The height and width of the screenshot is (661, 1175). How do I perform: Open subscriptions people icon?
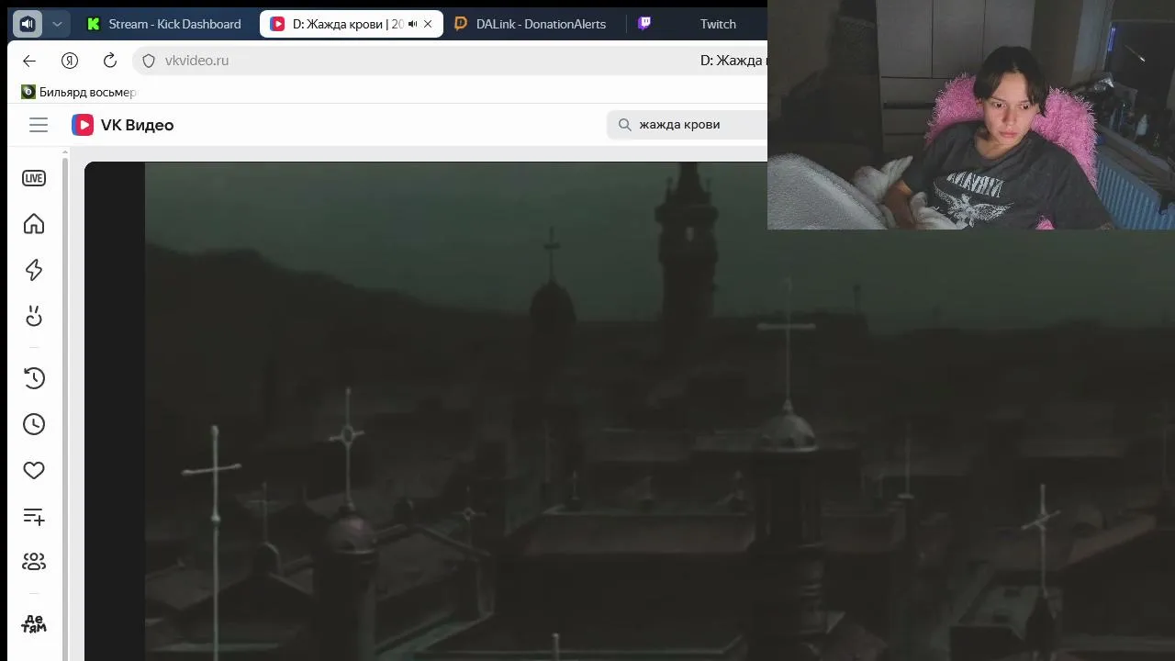[34, 561]
